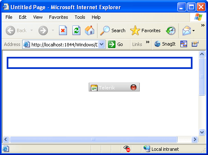Open the File menu

click(x=9, y=17)
